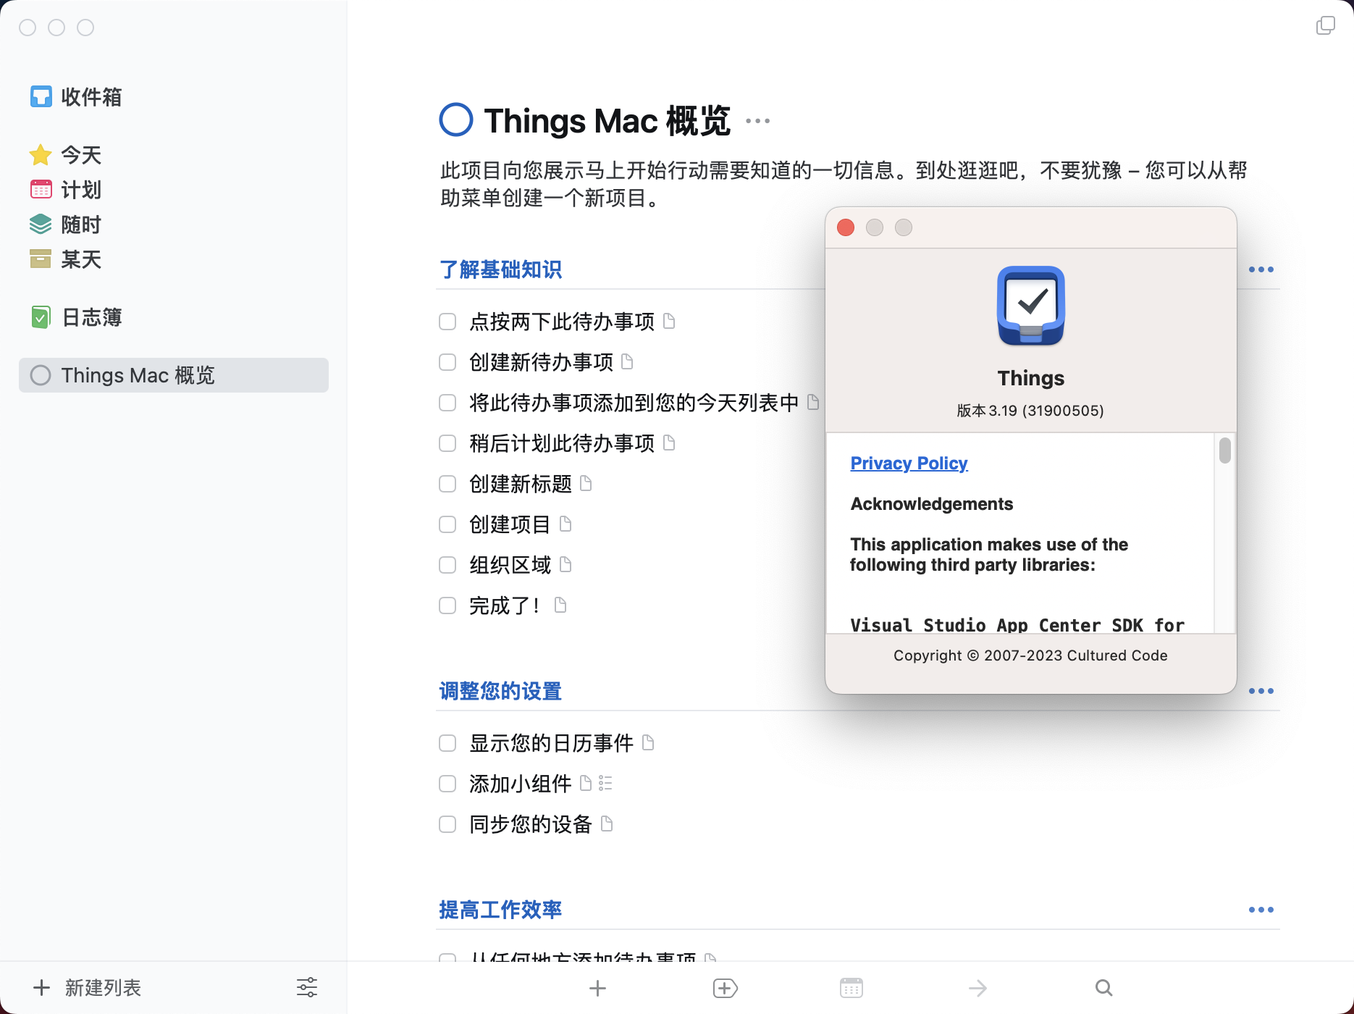1354x1014 pixels.
Task: Select the 组织区域 to-do row
Action: pyautogui.click(x=630, y=565)
